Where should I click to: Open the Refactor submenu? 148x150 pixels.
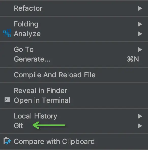point(74,8)
